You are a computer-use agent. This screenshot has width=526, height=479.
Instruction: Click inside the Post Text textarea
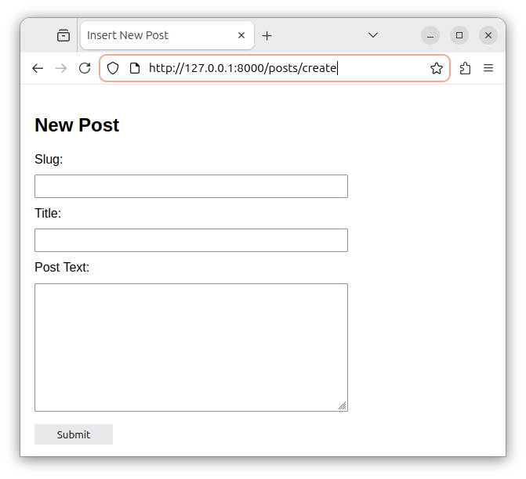click(x=191, y=348)
